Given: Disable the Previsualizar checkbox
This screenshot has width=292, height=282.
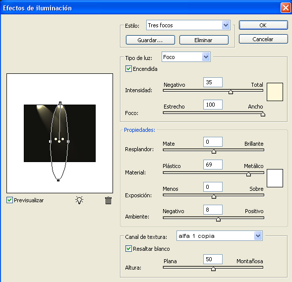Looking at the screenshot, I should tap(9, 200).
